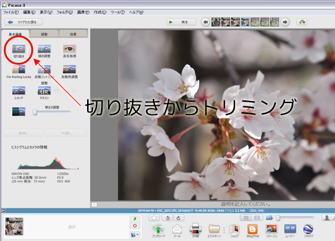335x241 pixels.
Task: Open the Picture (画像) menu
Action: click(x=83, y=12)
